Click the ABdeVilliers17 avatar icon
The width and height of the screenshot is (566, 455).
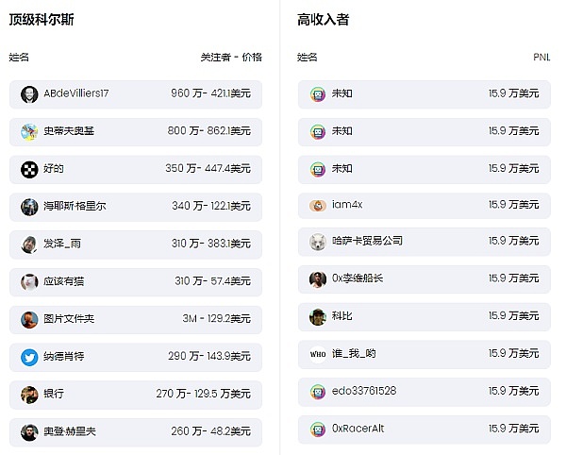pos(29,94)
